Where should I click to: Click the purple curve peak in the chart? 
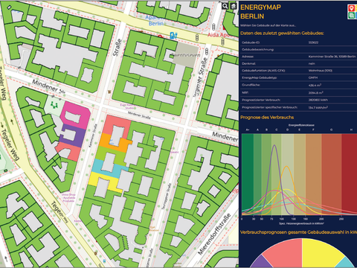click(274, 145)
